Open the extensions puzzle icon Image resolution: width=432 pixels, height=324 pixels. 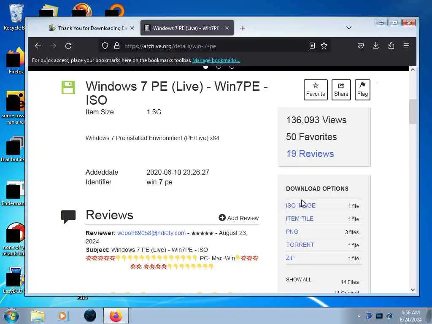coord(391,46)
